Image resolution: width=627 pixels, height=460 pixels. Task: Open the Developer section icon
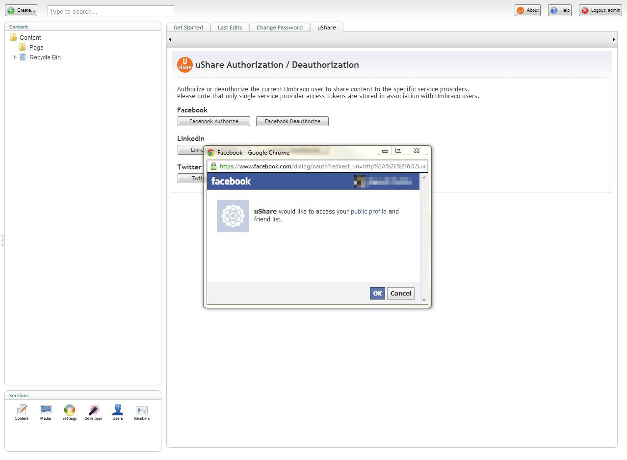click(x=94, y=412)
